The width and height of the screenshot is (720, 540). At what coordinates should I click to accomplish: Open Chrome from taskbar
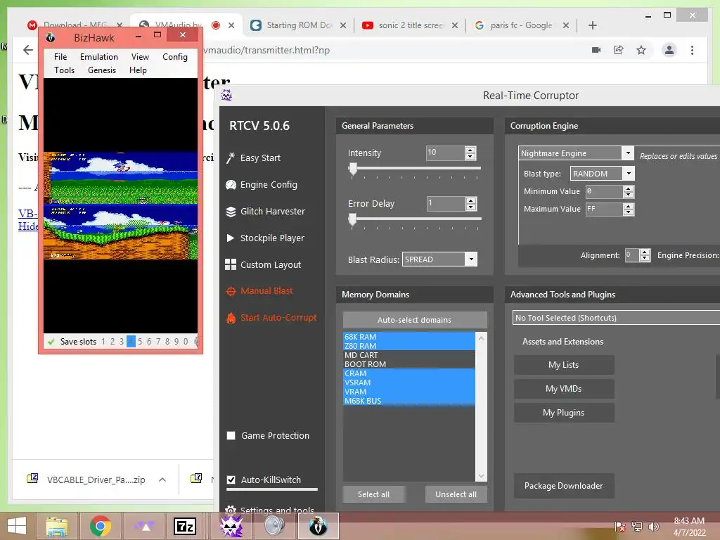tap(100, 526)
